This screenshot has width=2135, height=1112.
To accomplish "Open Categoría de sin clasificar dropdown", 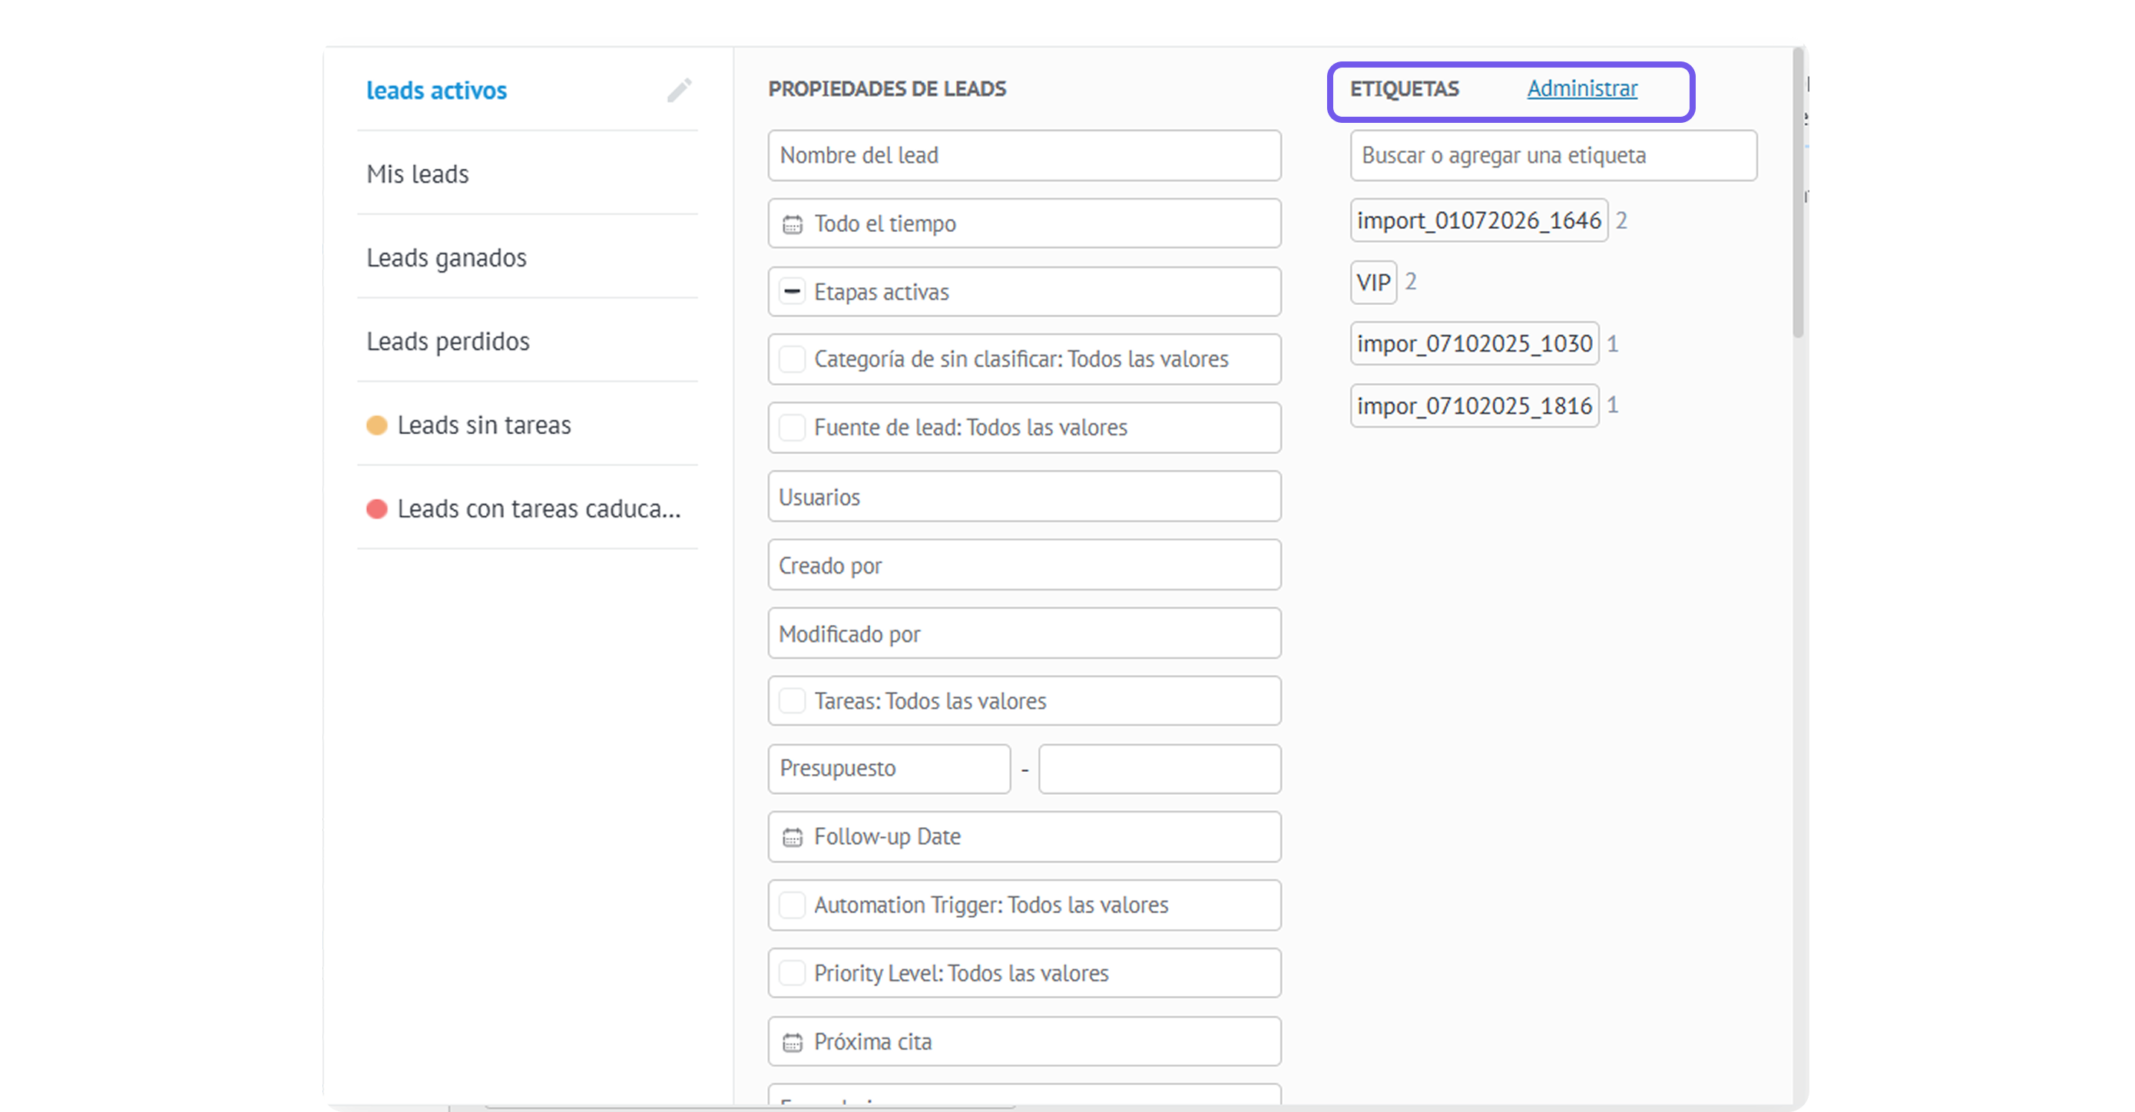I will [1024, 359].
